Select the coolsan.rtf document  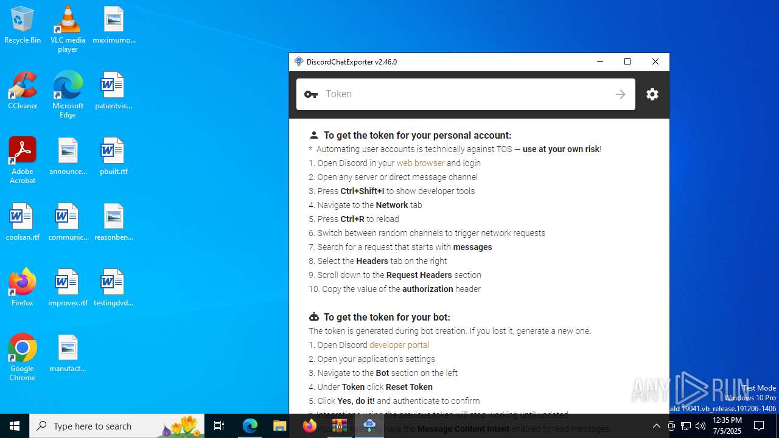[23, 223]
